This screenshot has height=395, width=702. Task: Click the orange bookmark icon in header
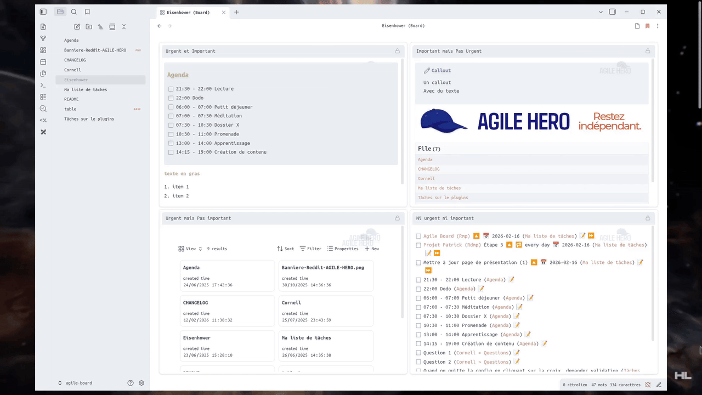point(648,26)
